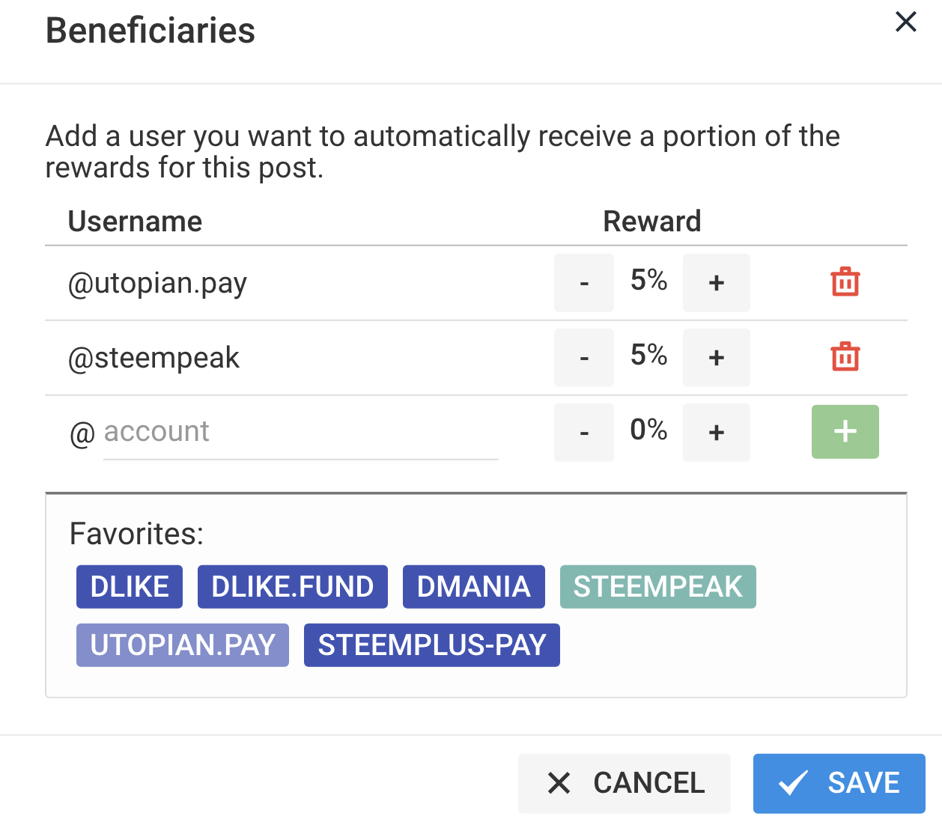Decrease reward for @steempeak

[x=584, y=357]
